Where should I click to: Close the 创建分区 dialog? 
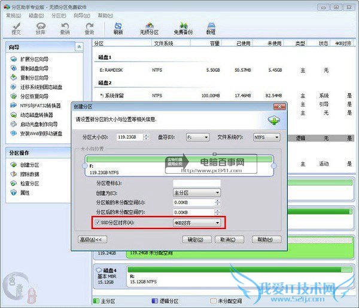[x=279, y=106]
